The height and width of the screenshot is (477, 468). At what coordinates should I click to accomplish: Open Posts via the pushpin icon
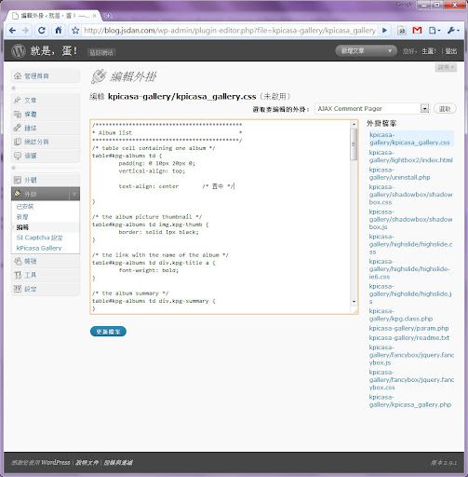[18, 100]
